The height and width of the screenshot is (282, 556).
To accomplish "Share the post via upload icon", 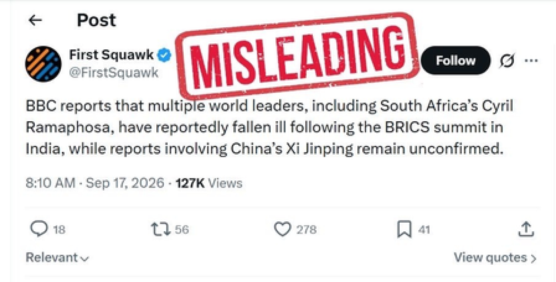I will 526,229.
